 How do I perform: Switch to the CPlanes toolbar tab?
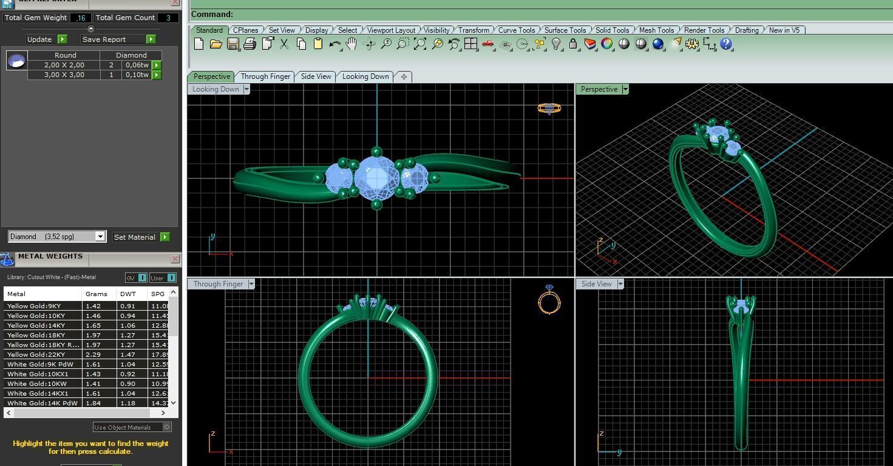[246, 30]
